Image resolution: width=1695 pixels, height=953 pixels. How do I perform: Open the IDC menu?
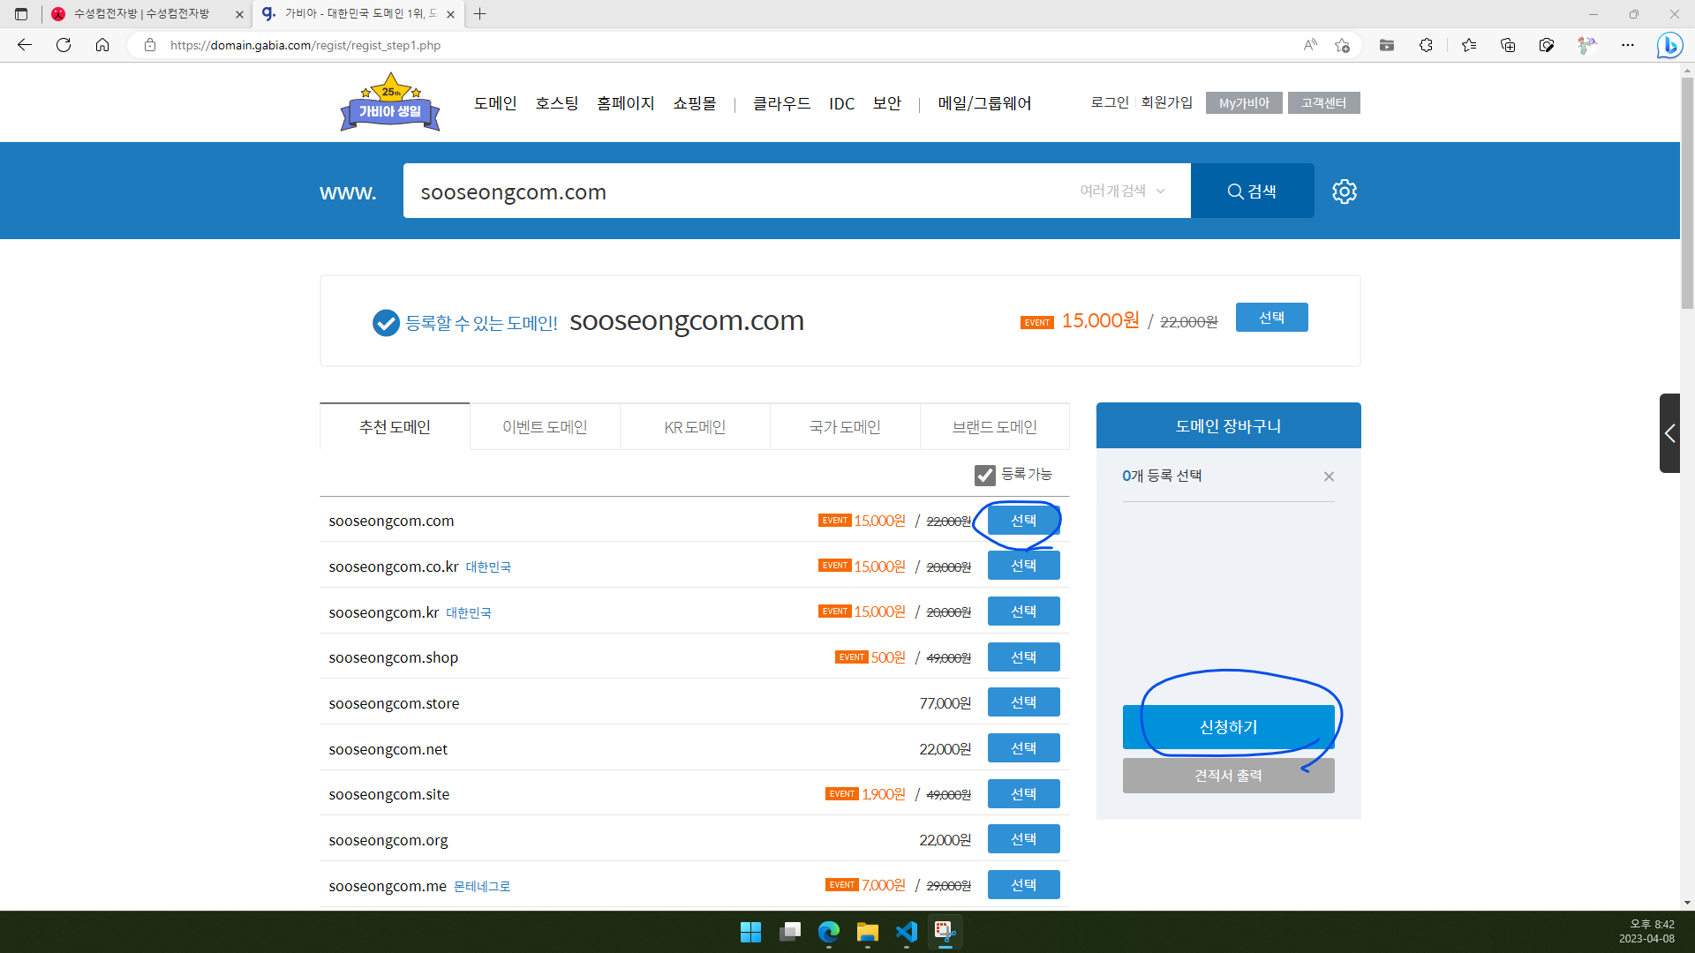coord(841,103)
